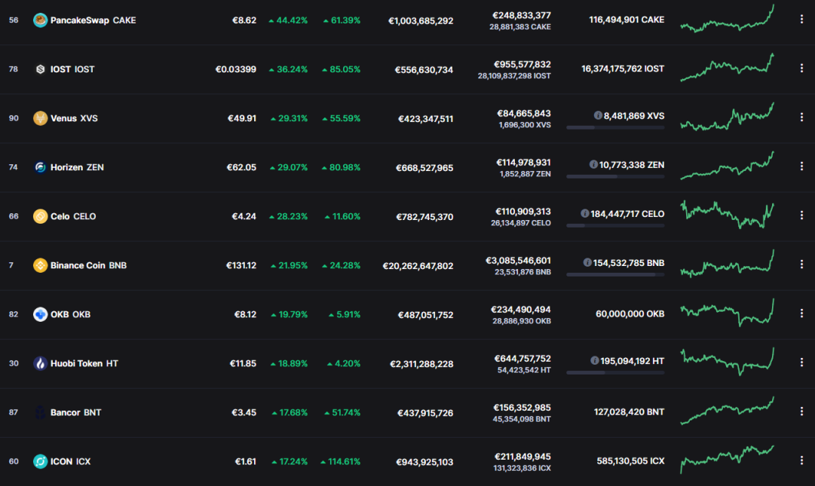Click the Horizen circulating supply progress bar

pyautogui.click(x=615, y=176)
